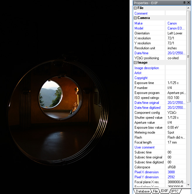Collapse the Image section

pyautogui.click(x=135, y=63)
